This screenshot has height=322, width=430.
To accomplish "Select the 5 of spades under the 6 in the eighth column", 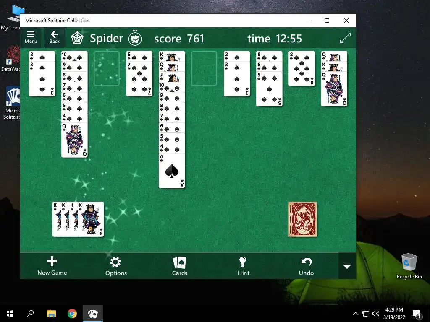I will click(x=269, y=89).
